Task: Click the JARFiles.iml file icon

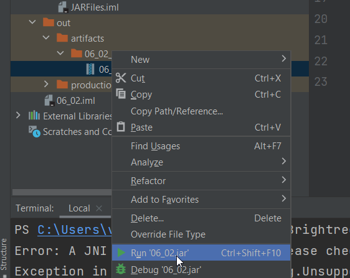Action: [63, 7]
